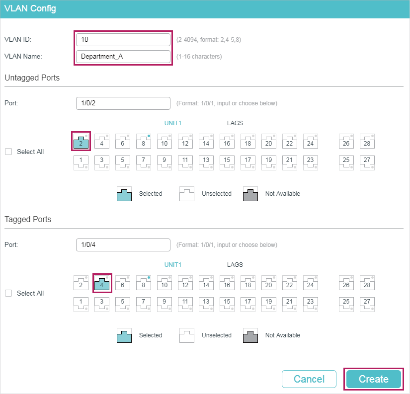410x394 pixels.
Task: Choose port 16 in Tagged Ports grid
Action: coord(227,283)
